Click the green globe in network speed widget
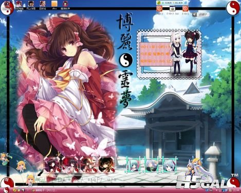The image size is (241, 193). point(159,3)
